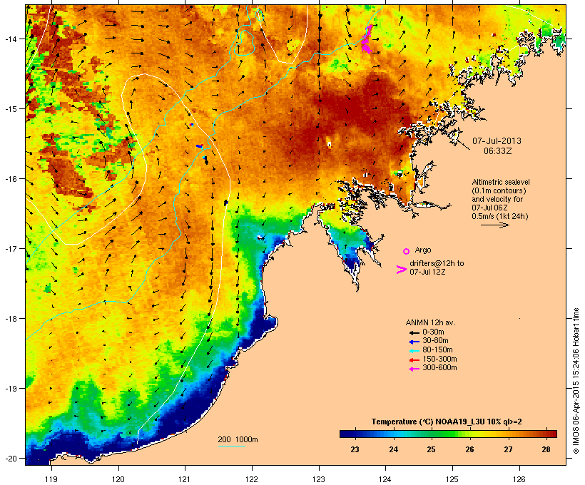The width and height of the screenshot is (585, 485).
Task: Click the latitude axis label -16
Action: pos(10,179)
